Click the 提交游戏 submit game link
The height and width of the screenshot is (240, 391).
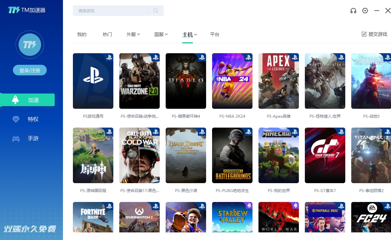(x=374, y=34)
